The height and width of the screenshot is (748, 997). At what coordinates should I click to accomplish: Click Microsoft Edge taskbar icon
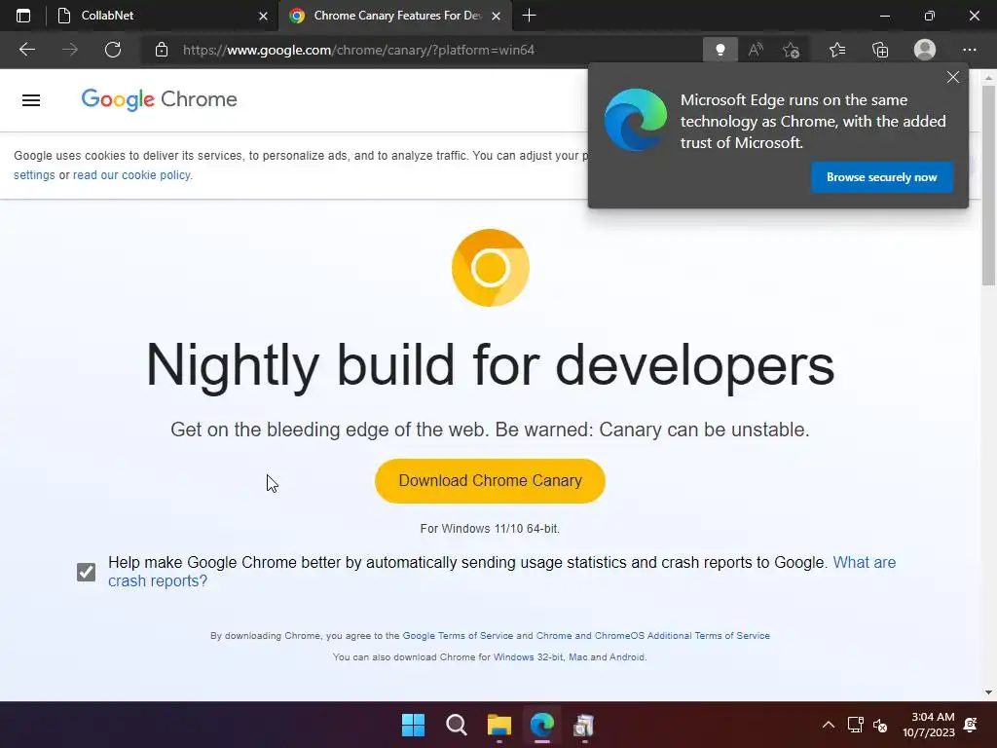click(542, 725)
